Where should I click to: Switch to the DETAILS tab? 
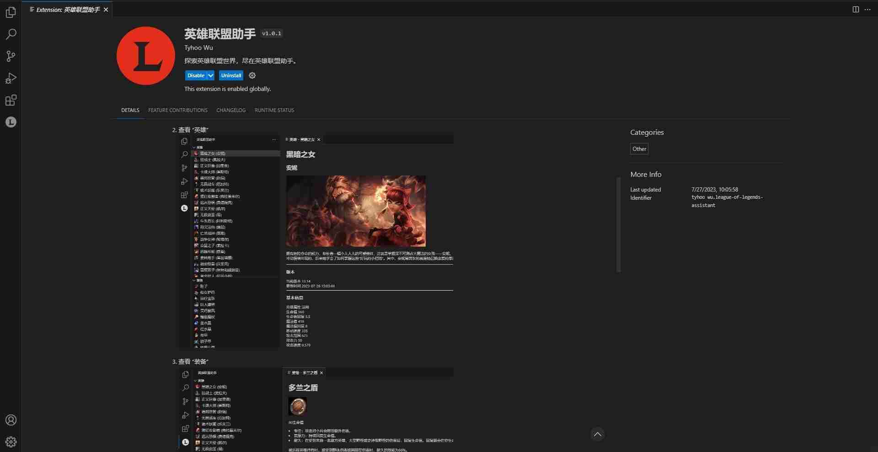click(x=130, y=110)
